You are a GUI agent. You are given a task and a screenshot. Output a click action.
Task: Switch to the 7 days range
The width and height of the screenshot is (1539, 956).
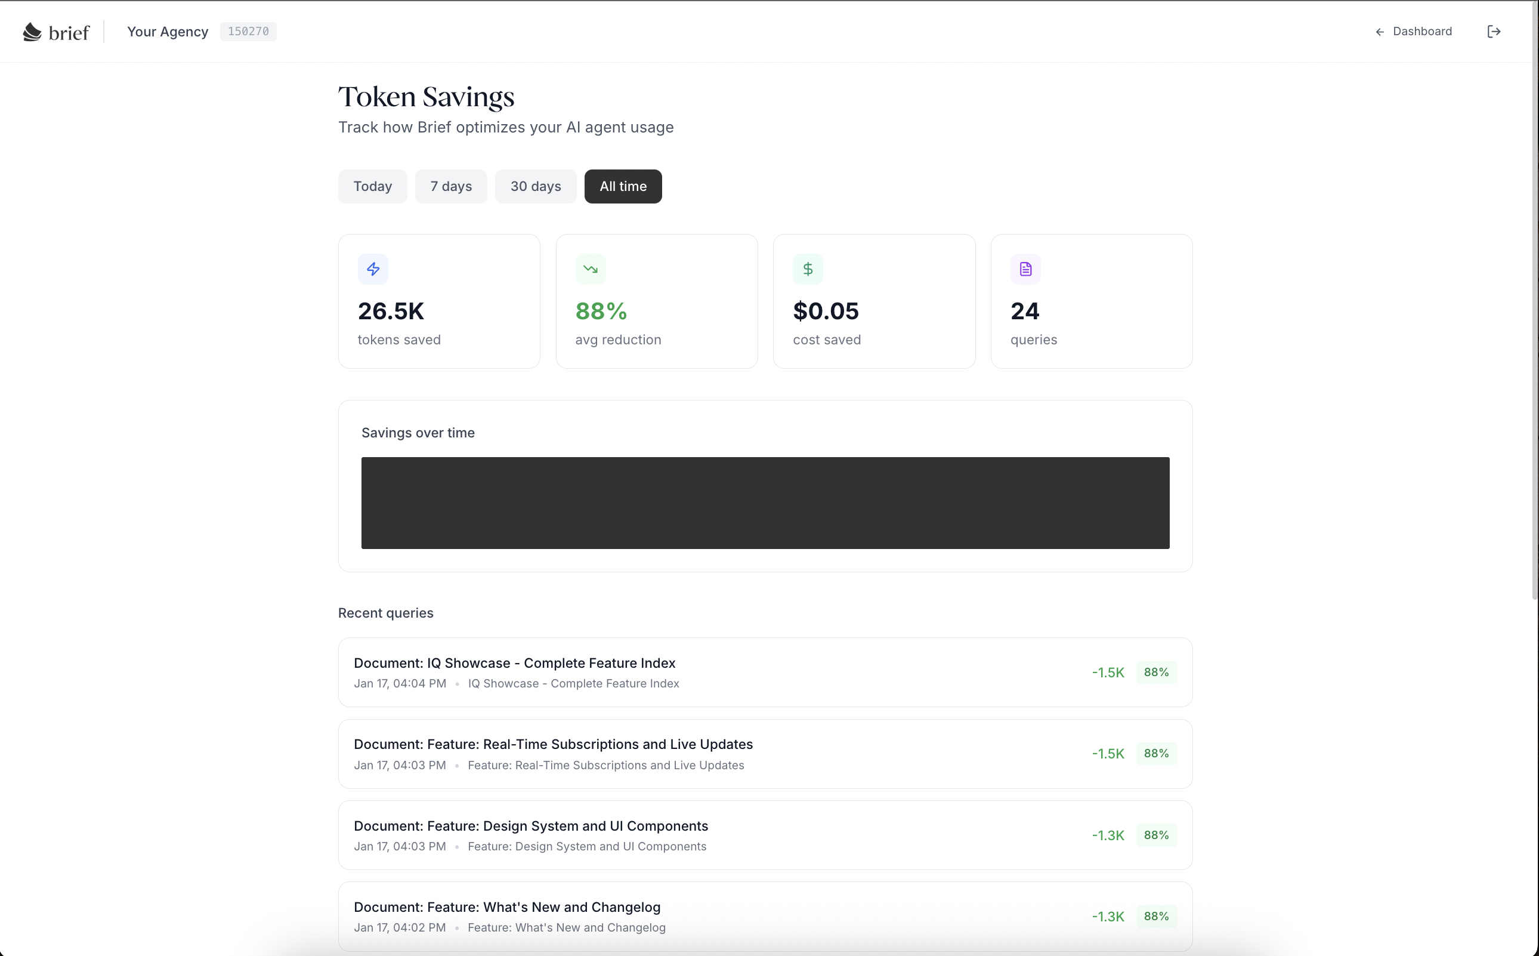[450, 187]
